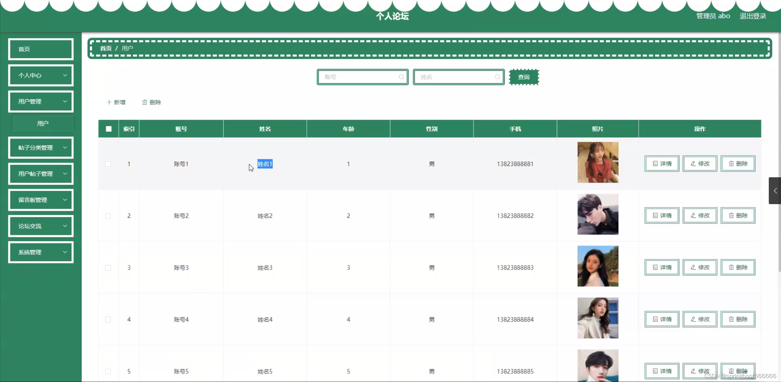This screenshot has height=382, width=781.
Task: Expand the 个人中心 sidebar menu
Action: point(41,75)
